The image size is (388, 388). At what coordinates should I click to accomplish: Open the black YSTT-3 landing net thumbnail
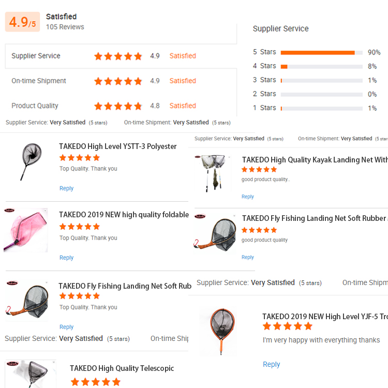27,161
